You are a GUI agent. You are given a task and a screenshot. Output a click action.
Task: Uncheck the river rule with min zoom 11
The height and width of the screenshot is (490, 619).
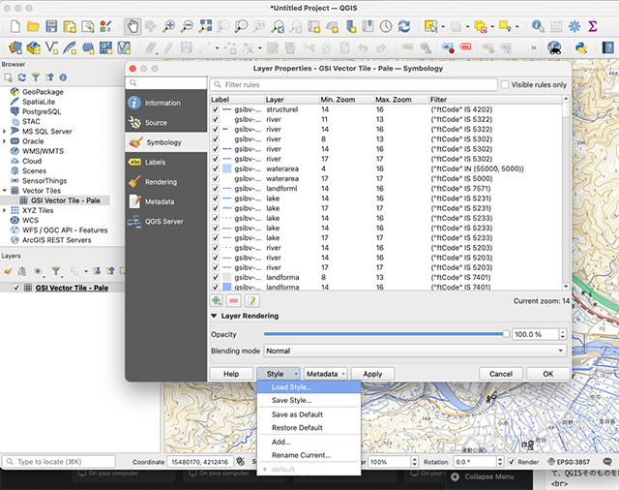215,119
